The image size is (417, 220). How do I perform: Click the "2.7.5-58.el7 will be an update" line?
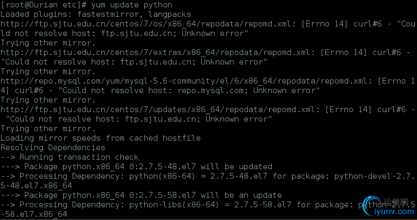click(x=141, y=195)
